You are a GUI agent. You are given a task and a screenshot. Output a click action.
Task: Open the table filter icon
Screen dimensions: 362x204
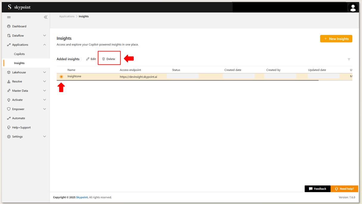[349, 59]
